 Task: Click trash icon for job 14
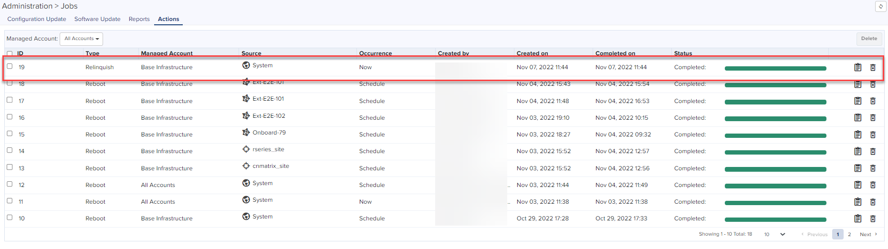[873, 151]
